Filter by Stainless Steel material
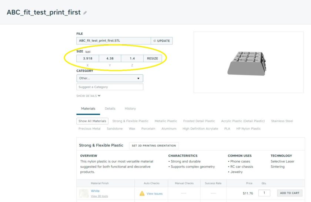311x202 pixels. click(x=282, y=121)
